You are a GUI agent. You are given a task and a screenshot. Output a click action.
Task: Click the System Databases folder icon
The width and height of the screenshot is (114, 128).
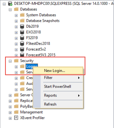[22, 15]
